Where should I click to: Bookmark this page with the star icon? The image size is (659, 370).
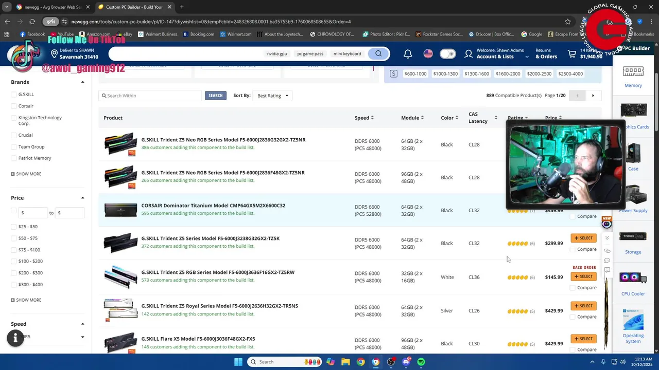[568, 22]
